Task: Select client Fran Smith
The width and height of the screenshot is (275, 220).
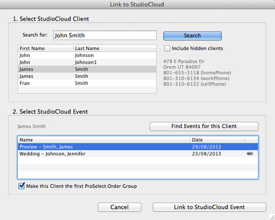Action: [x=87, y=83]
